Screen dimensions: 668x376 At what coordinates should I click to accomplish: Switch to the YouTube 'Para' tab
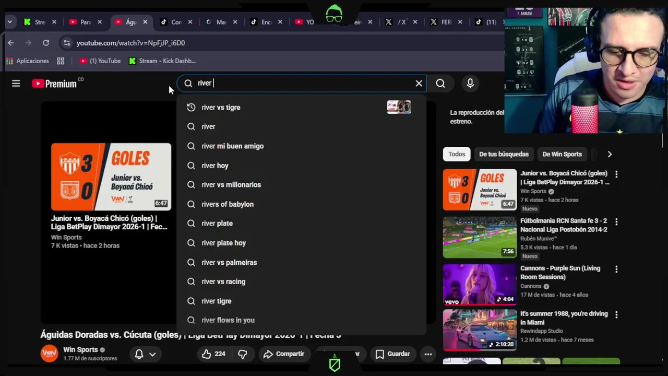tap(86, 22)
